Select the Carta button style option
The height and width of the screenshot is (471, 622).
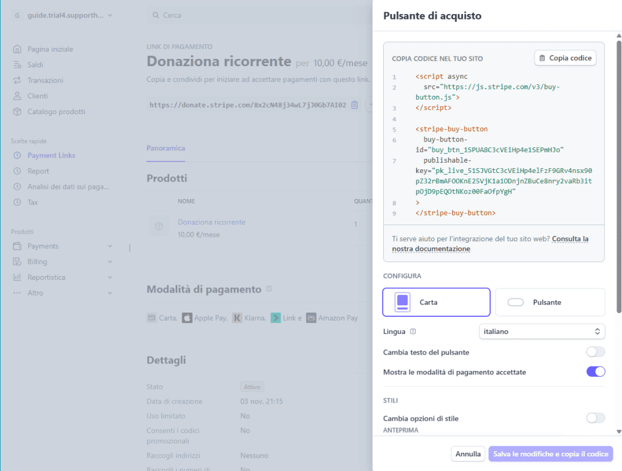pos(436,302)
